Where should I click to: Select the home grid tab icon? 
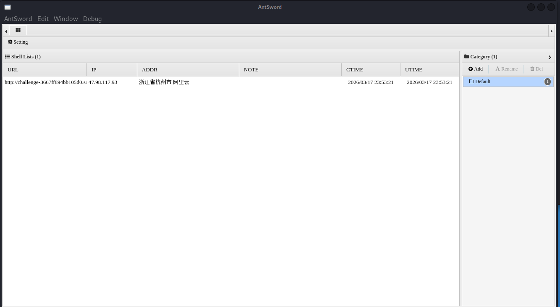[x=18, y=30]
